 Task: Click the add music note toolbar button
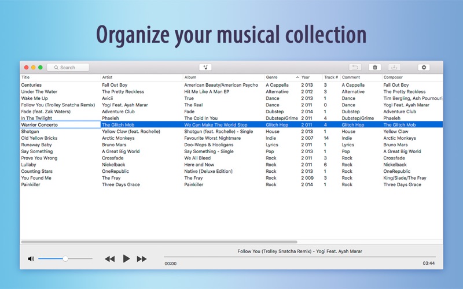point(205,67)
